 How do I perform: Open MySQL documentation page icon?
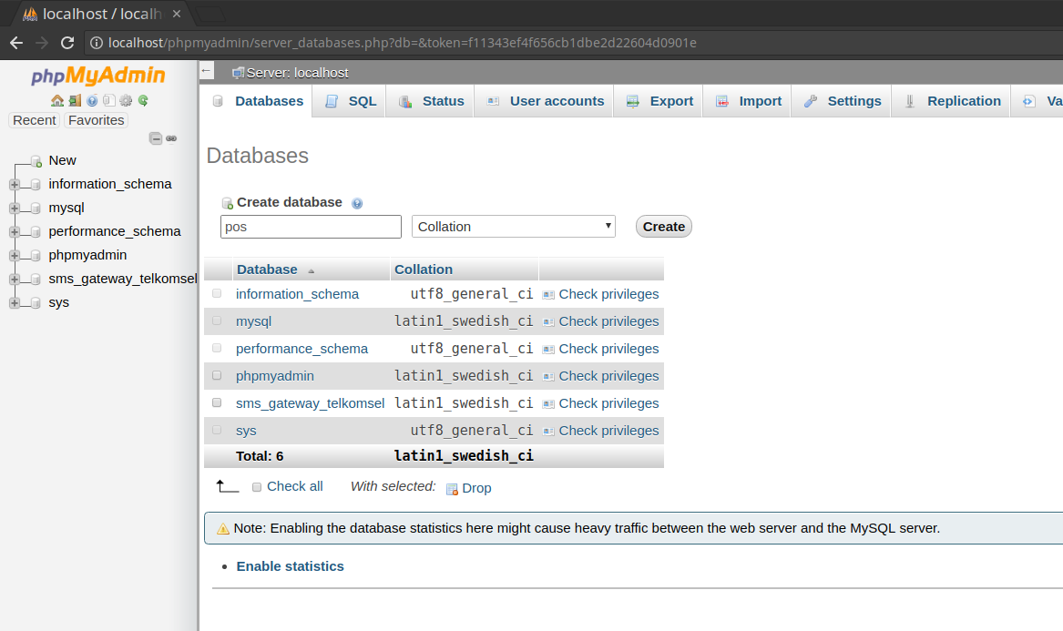point(108,100)
